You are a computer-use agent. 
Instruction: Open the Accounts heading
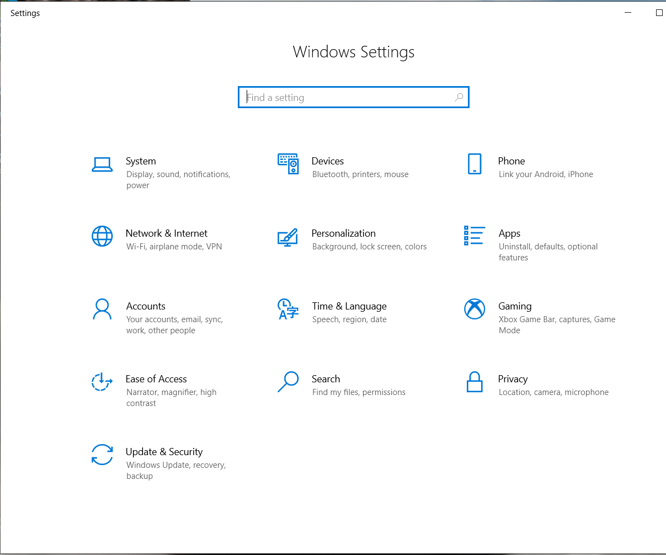click(x=146, y=306)
